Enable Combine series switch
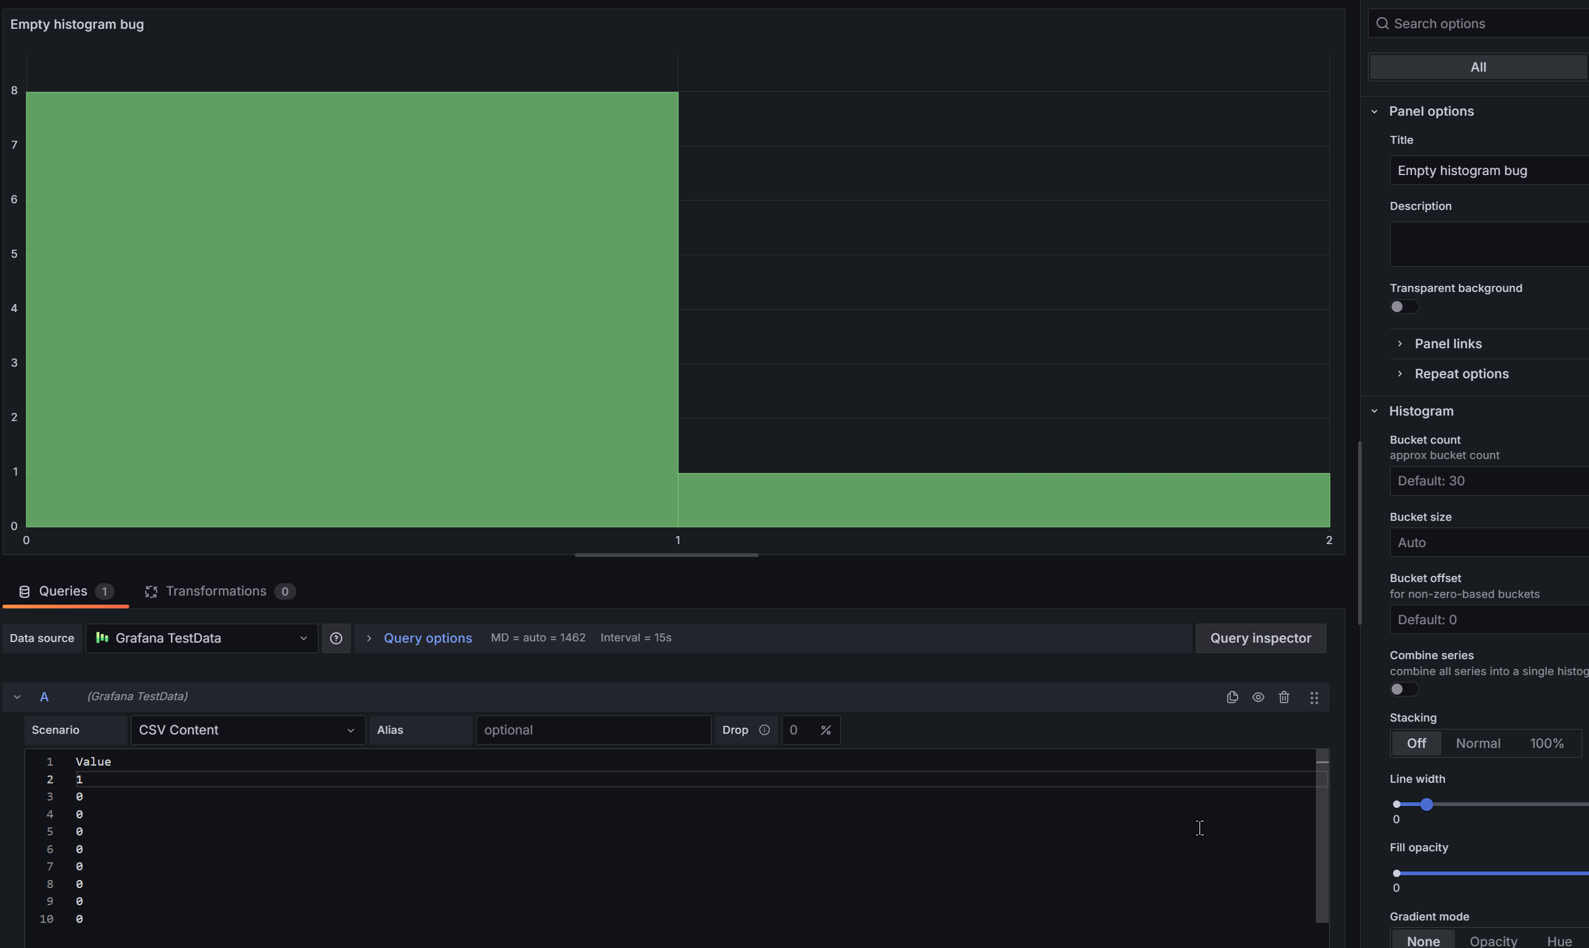The width and height of the screenshot is (1589, 948). click(1403, 689)
